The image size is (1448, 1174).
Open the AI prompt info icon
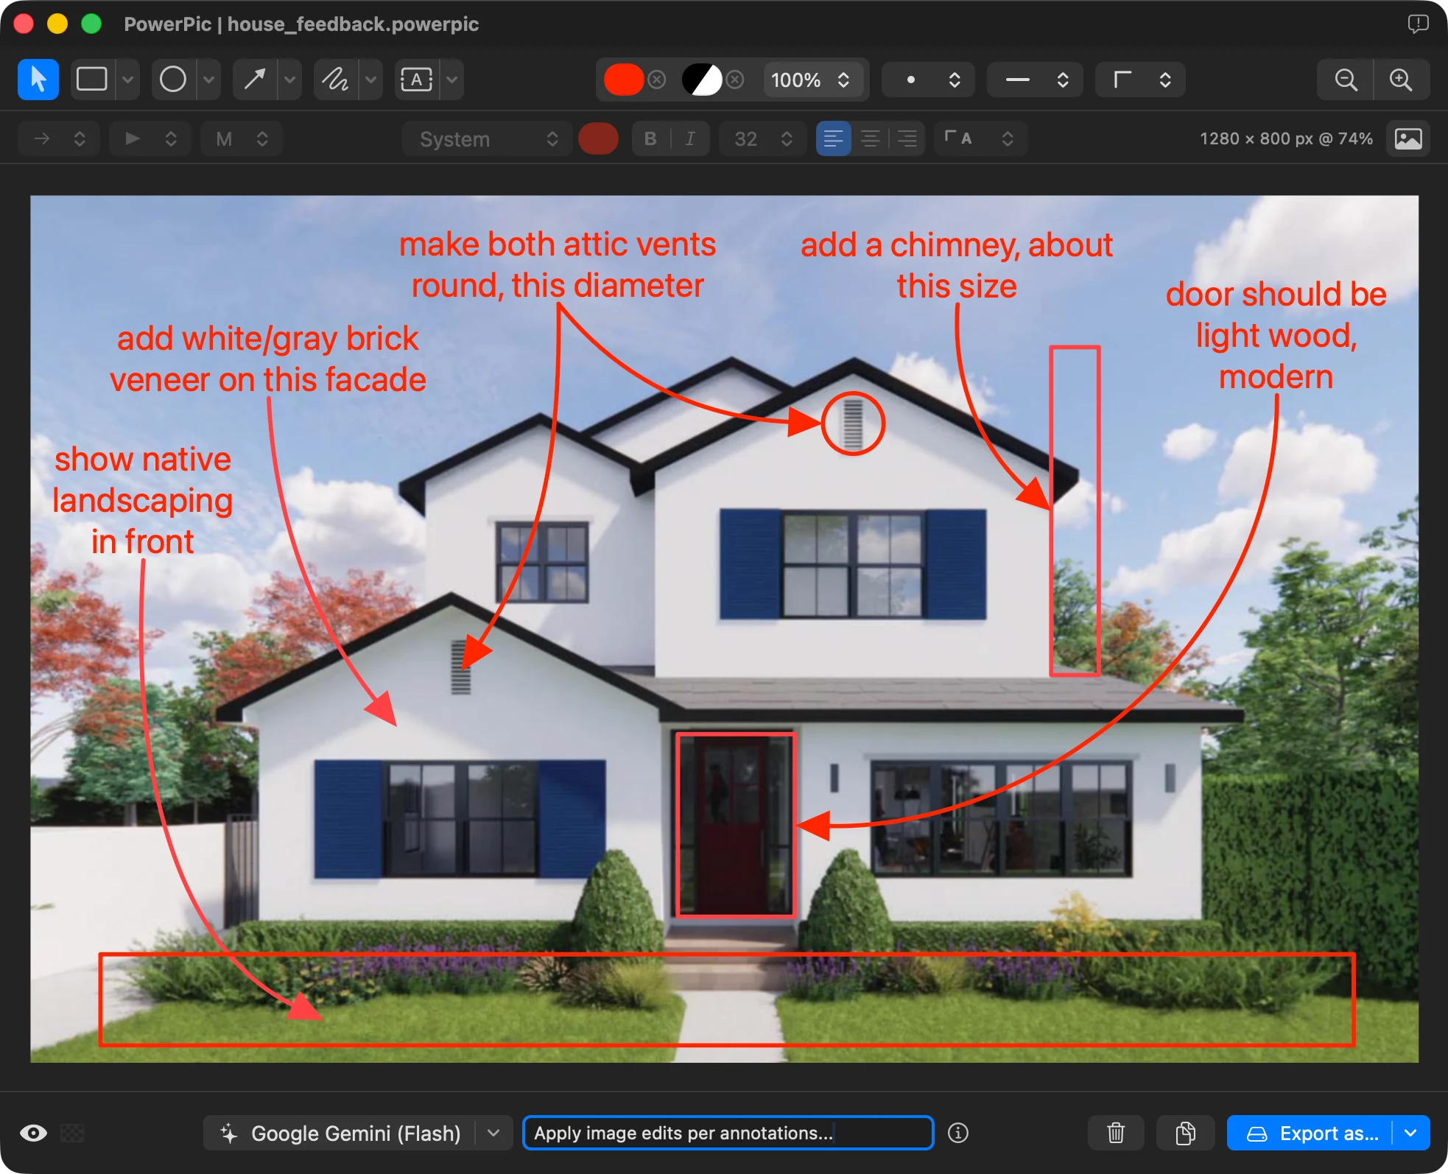(958, 1133)
